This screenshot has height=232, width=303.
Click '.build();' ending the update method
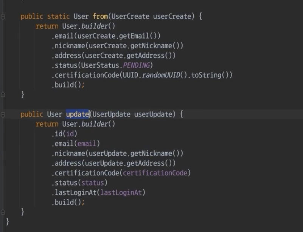coord(68,203)
